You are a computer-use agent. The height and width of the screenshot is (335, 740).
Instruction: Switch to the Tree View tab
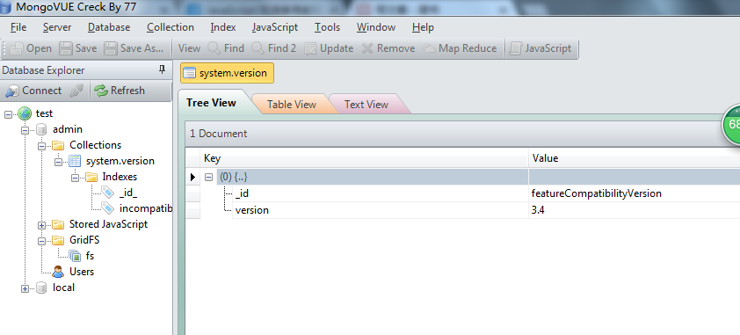click(211, 104)
